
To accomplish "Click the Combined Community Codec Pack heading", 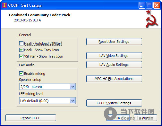I will (39, 15).
